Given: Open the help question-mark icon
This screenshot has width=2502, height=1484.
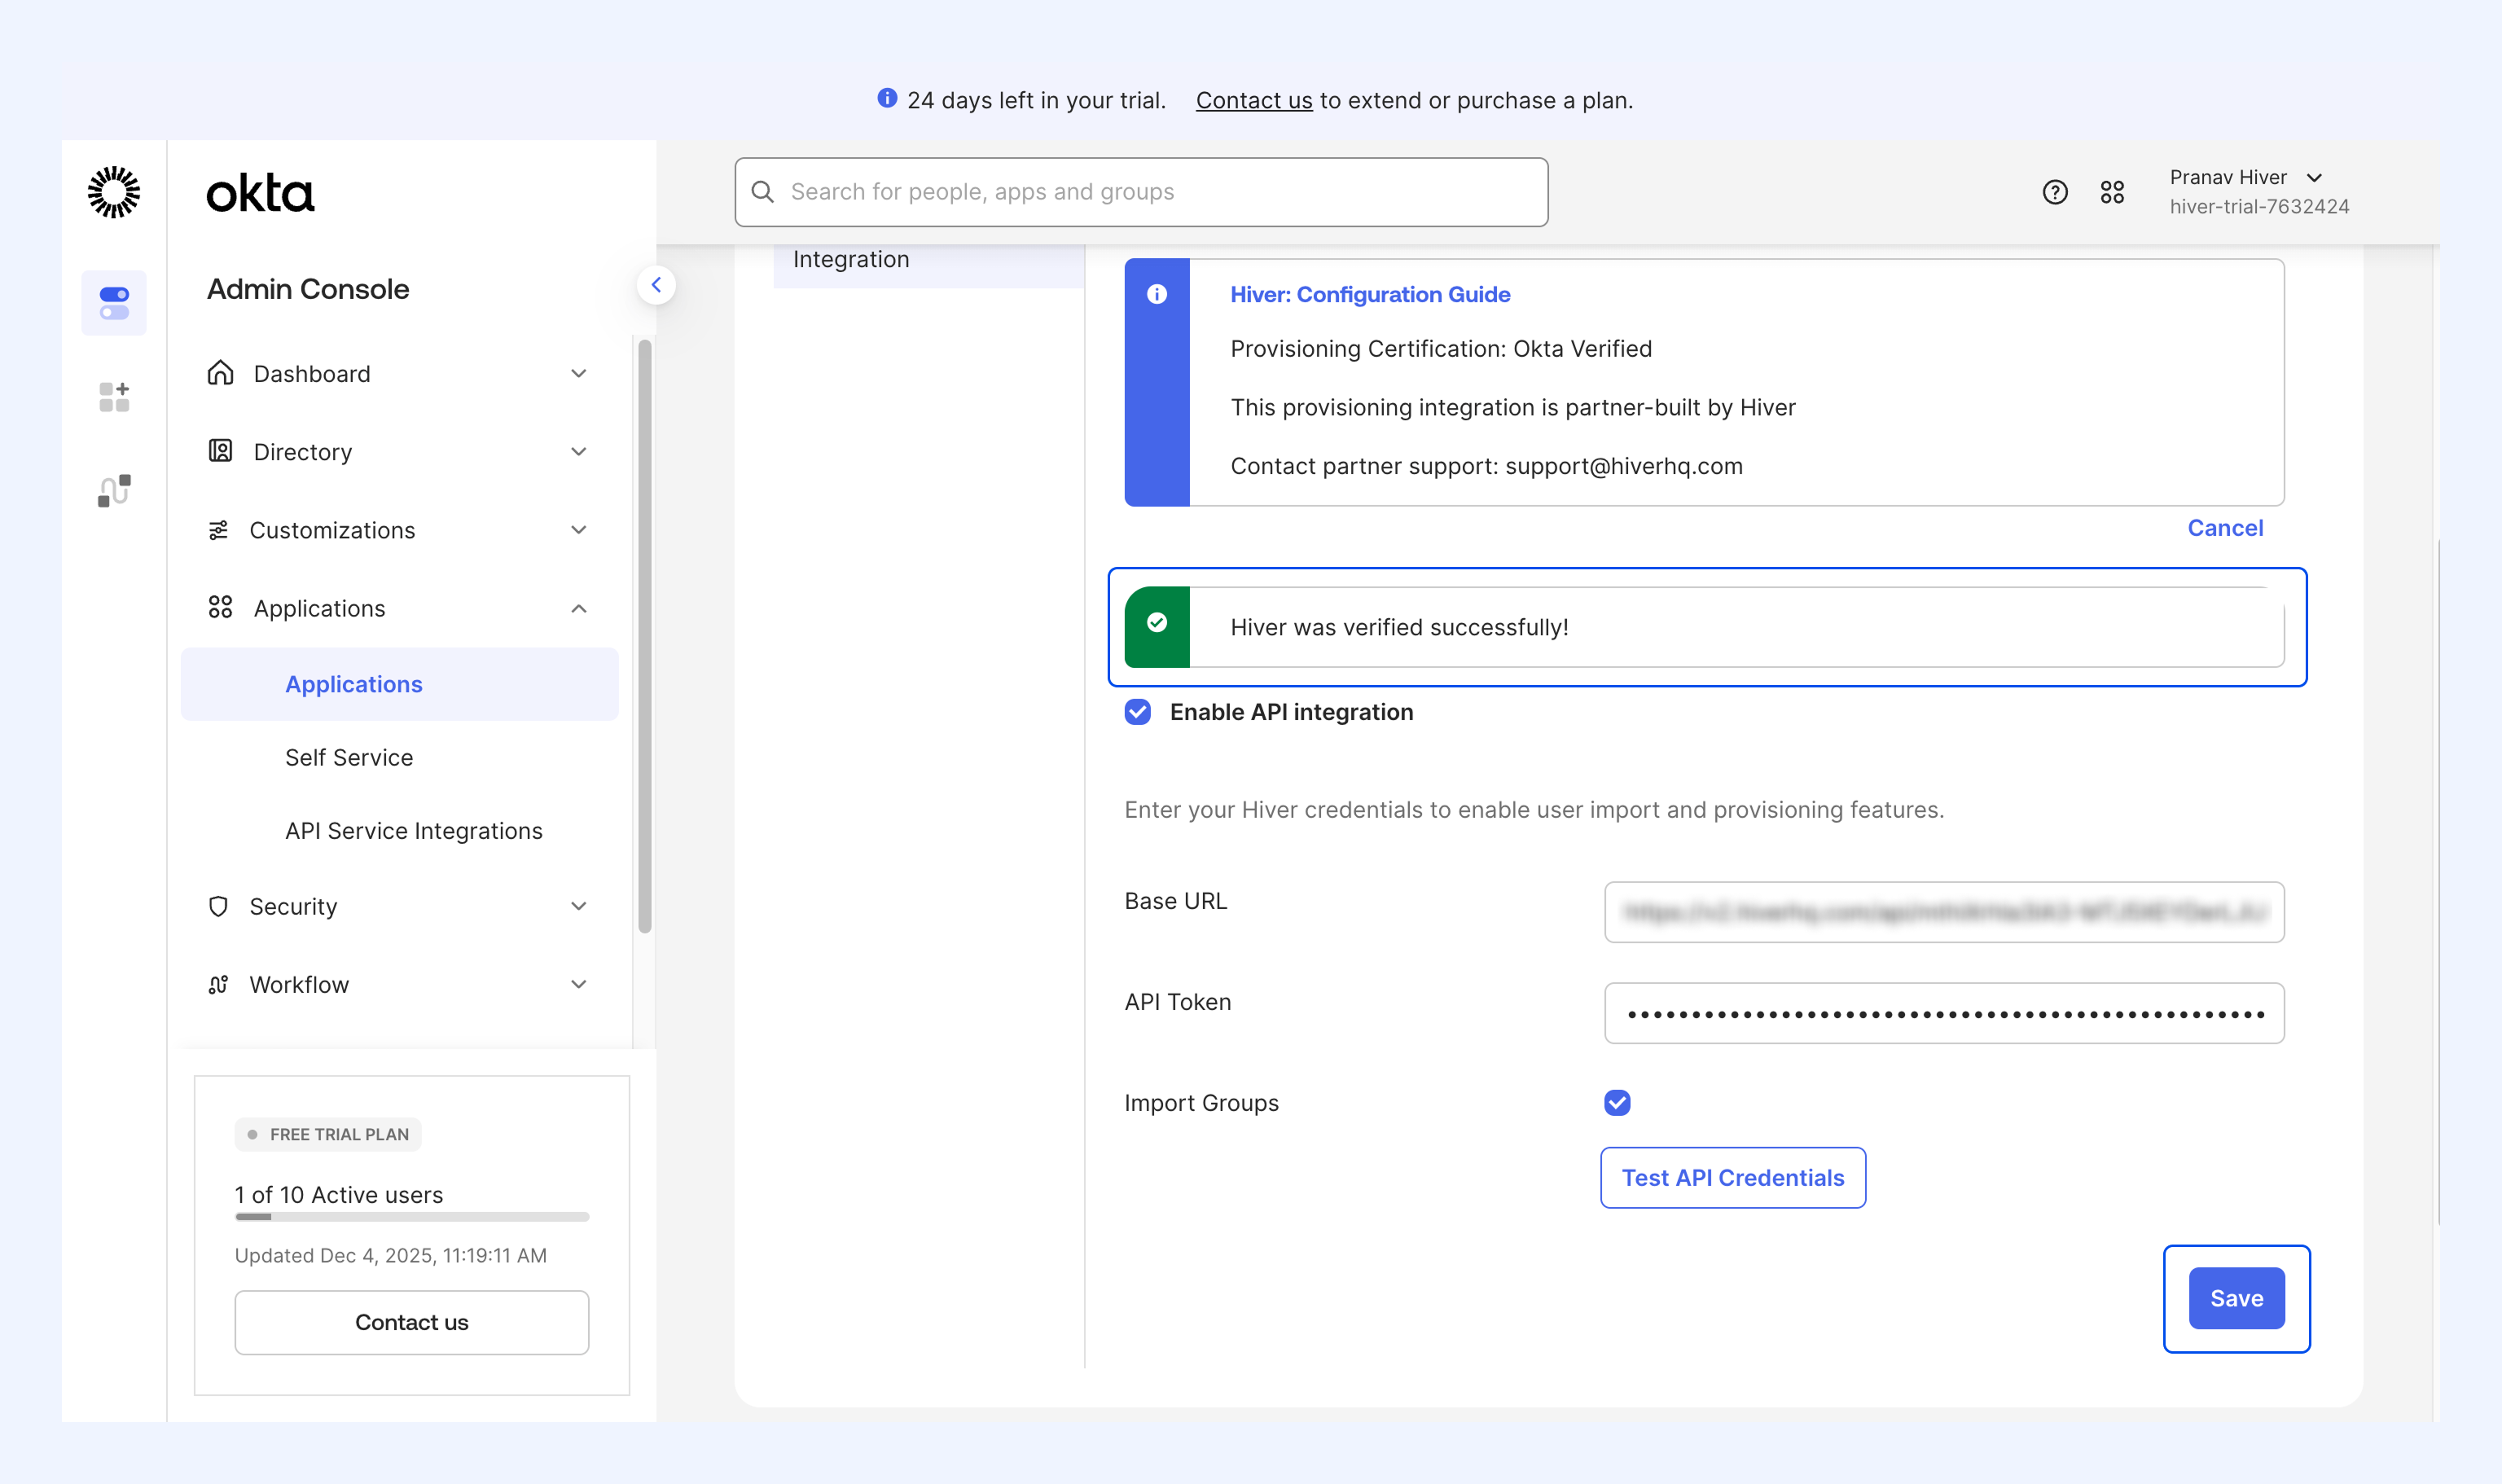Looking at the screenshot, I should point(2055,192).
